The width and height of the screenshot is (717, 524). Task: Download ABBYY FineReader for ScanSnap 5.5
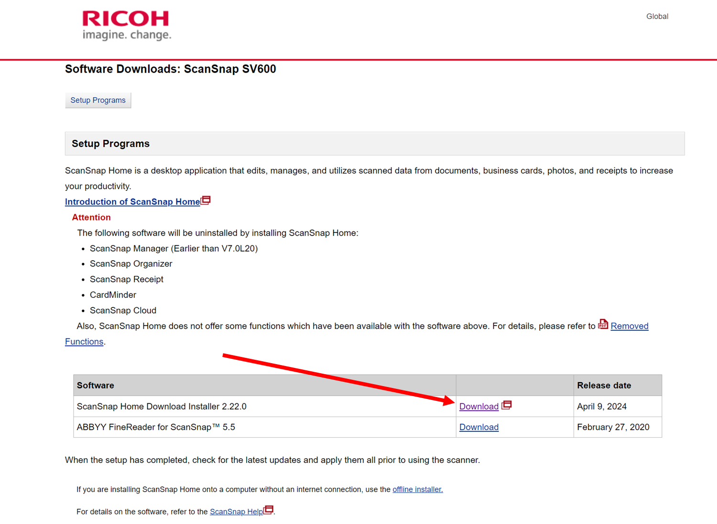479,427
